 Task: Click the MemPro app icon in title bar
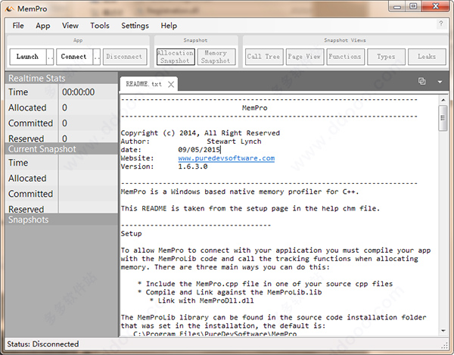click(x=10, y=9)
